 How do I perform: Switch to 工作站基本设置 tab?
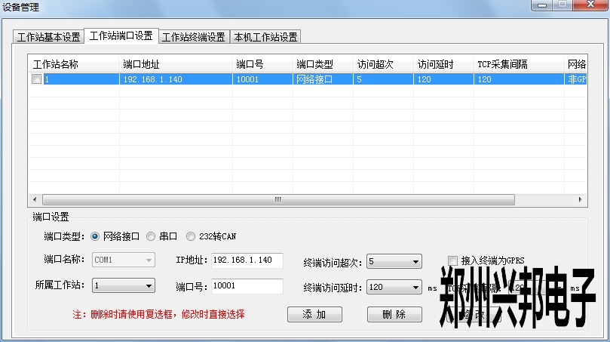click(x=48, y=37)
